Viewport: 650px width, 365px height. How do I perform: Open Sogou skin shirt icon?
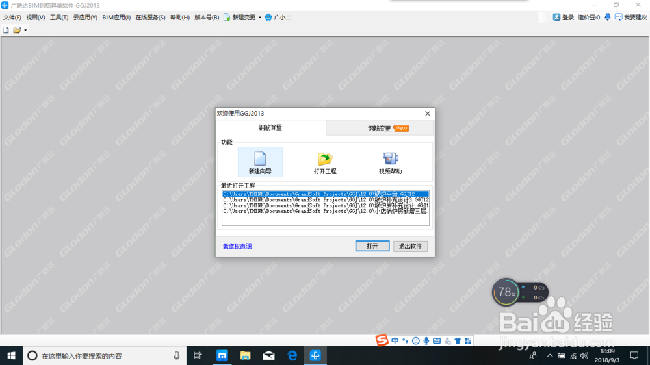point(458,340)
